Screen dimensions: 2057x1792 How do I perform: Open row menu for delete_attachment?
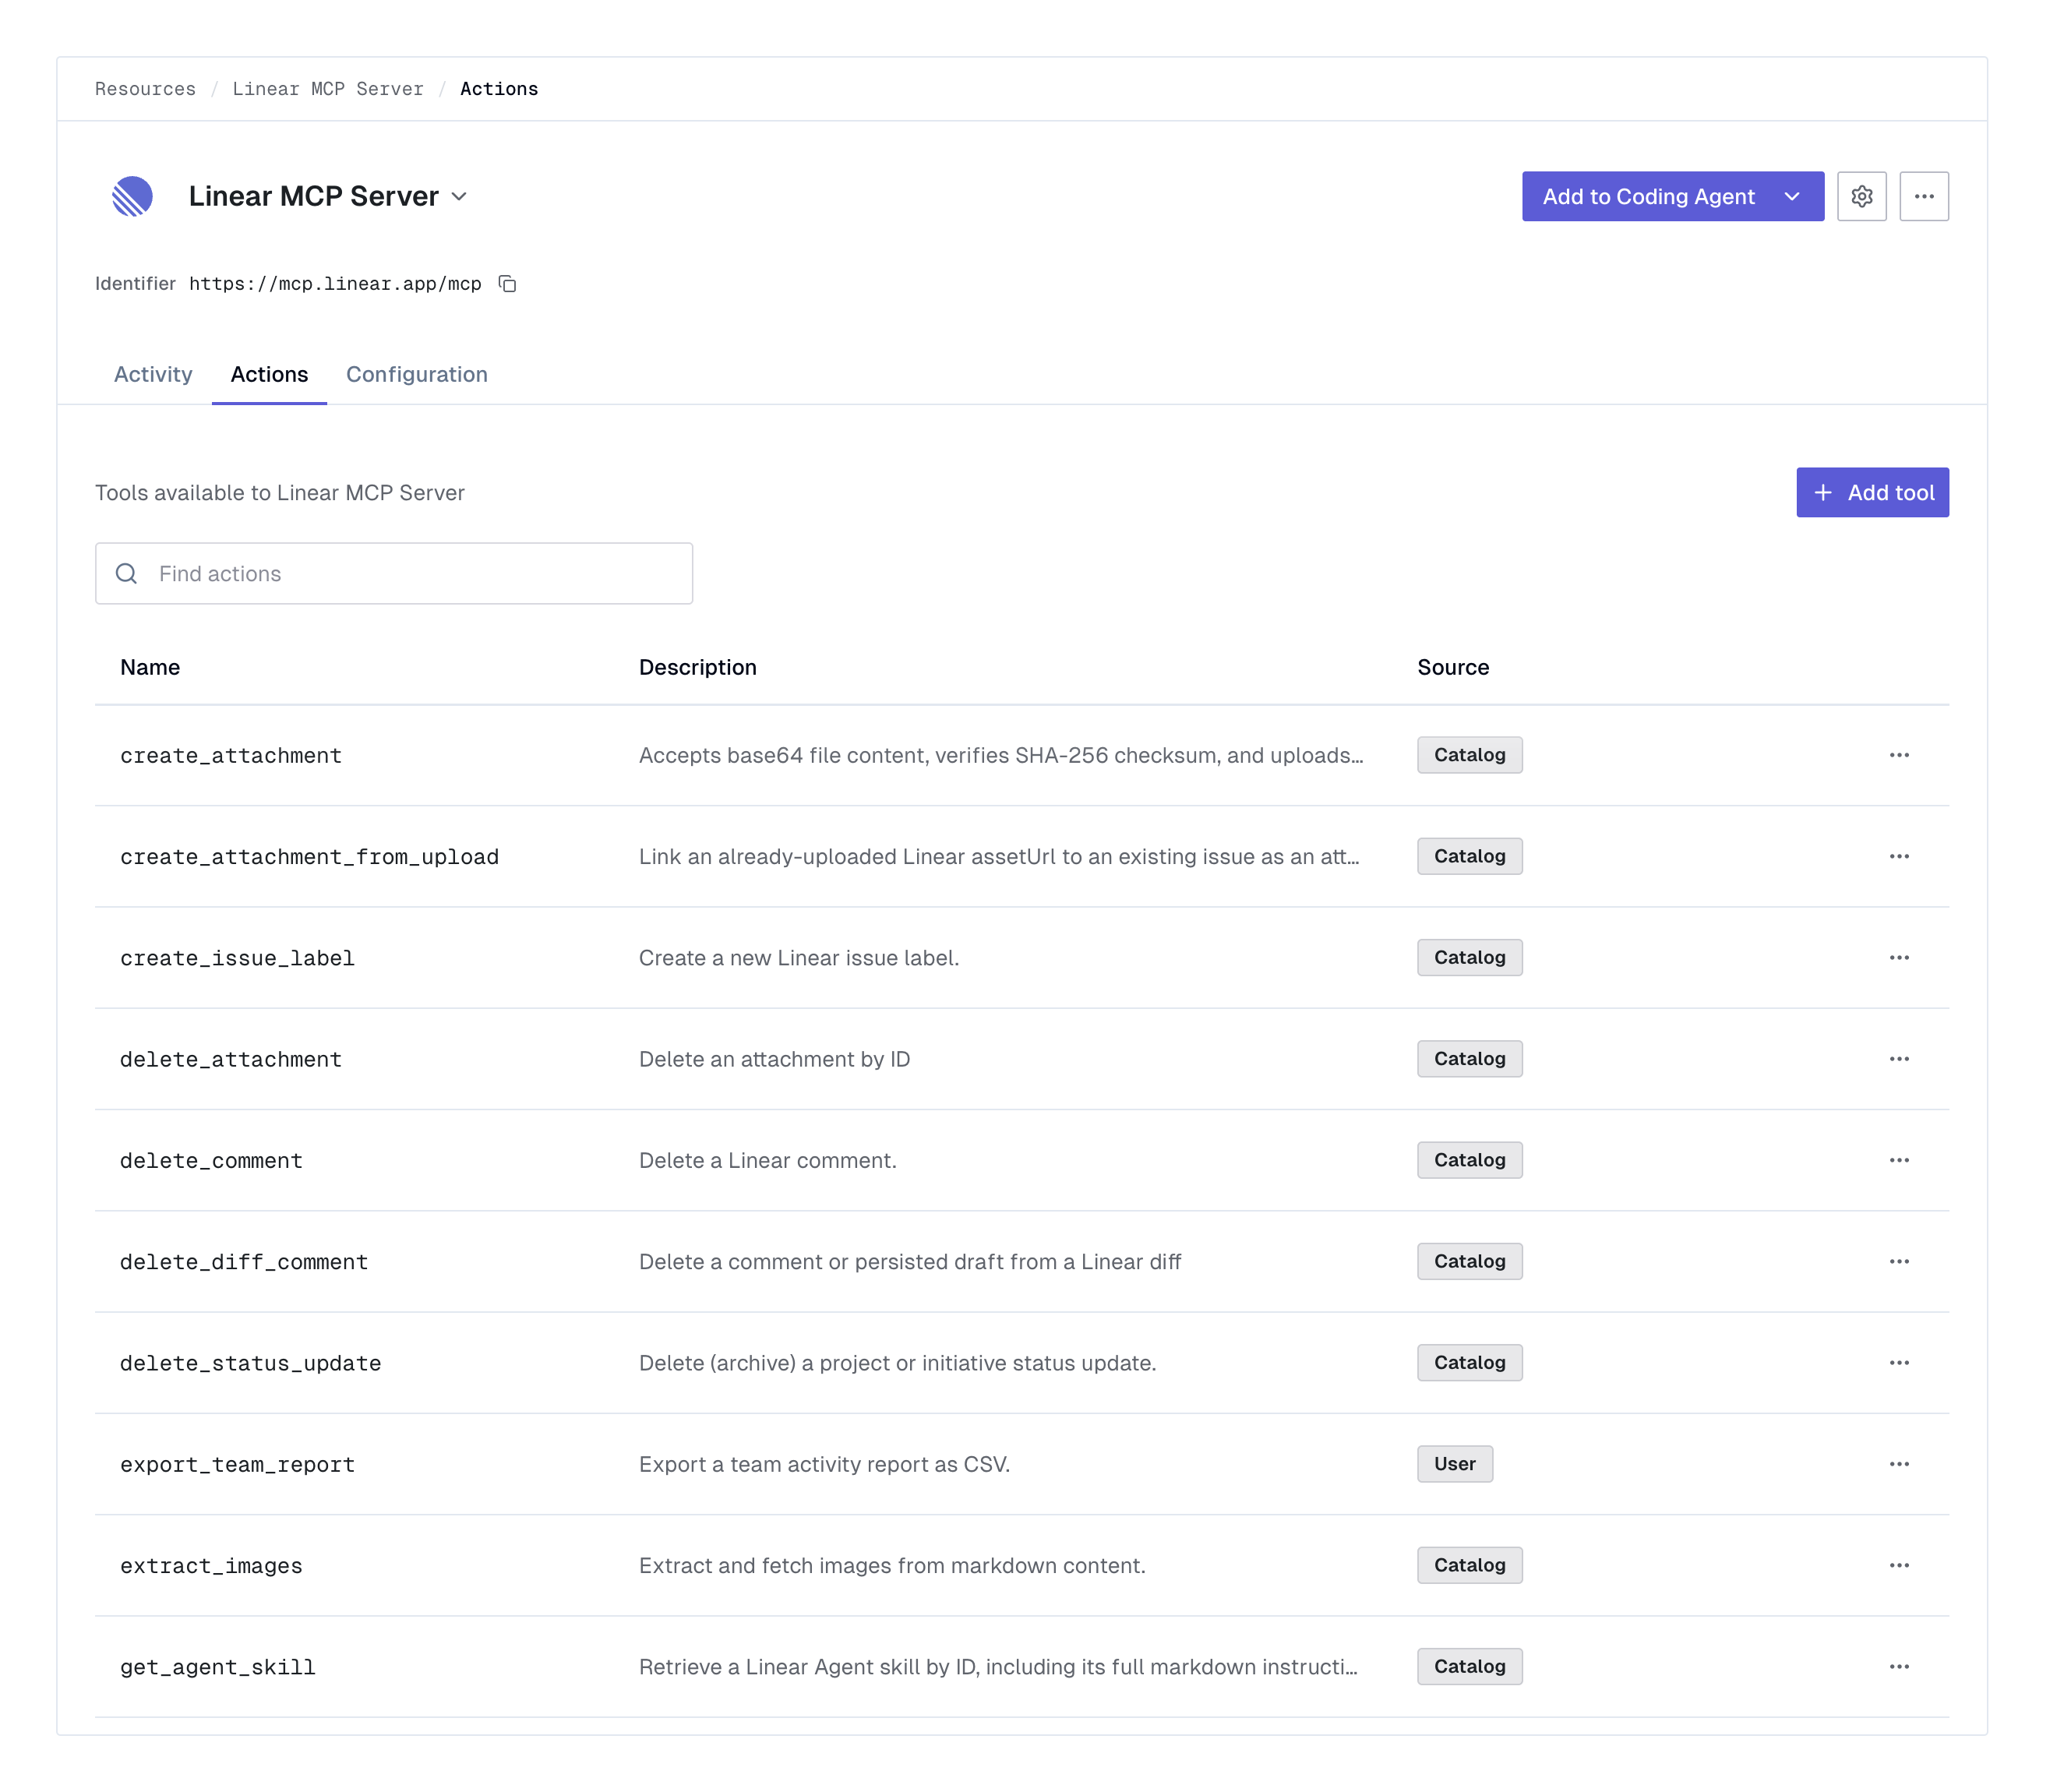coord(1898,1059)
